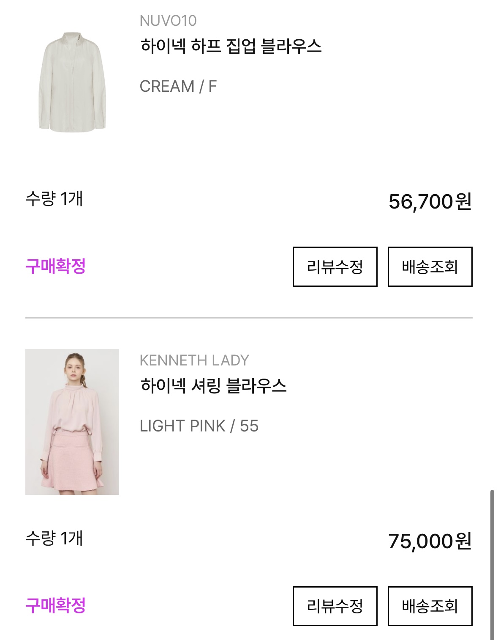The image size is (498, 640).
Task: Click the KENNETH LADY brand name
Action: [194, 360]
